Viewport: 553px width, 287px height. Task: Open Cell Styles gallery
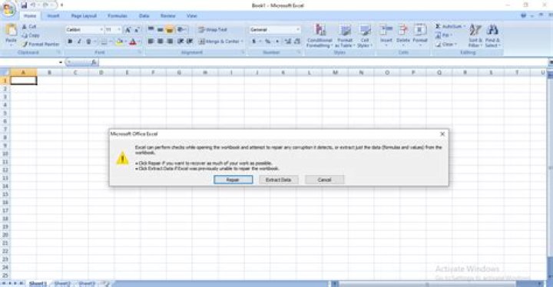pos(365,35)
